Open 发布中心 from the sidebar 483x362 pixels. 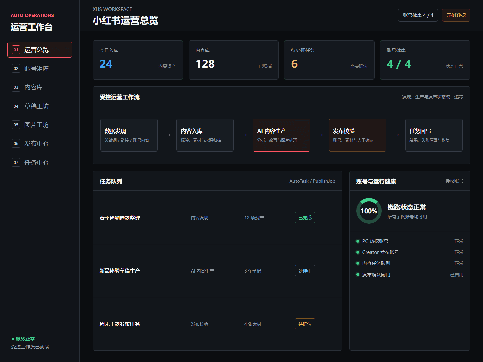[40, 143]
